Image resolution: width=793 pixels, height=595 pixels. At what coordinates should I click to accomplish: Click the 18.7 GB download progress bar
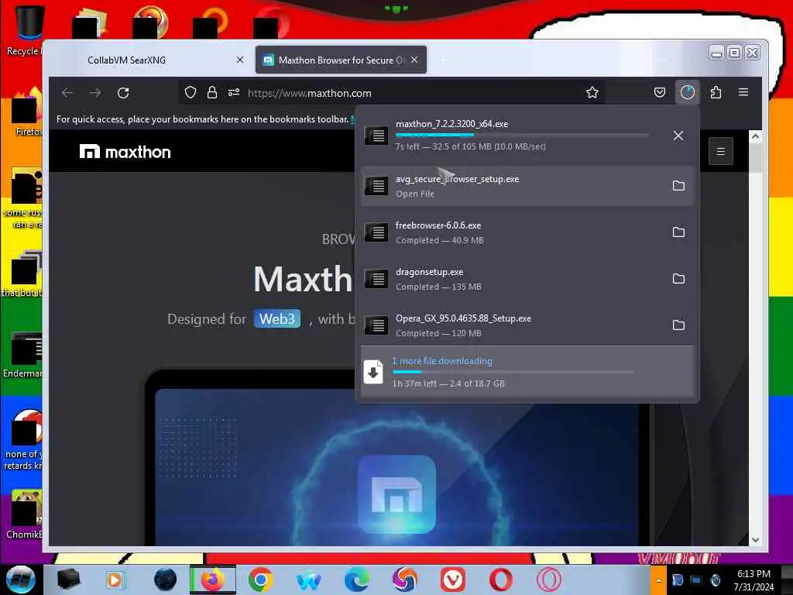pos(513,372)
